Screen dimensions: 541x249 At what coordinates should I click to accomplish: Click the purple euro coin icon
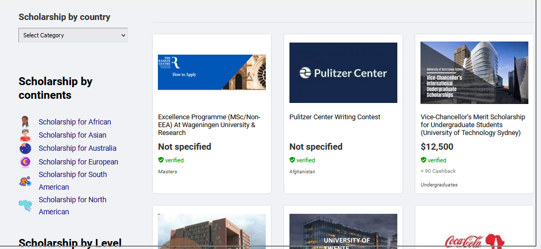25,161
